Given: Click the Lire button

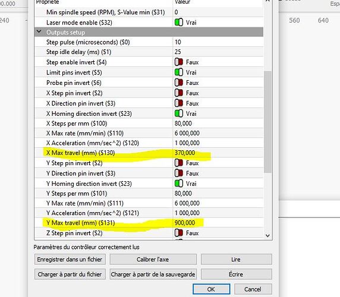Looking at the screenshot, I should click(x=236, y=260).
